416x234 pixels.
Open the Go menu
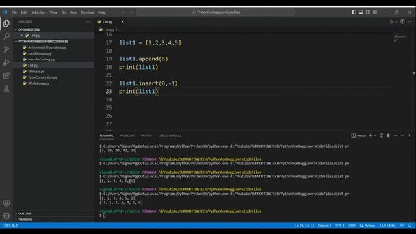[x=64, y=12]
